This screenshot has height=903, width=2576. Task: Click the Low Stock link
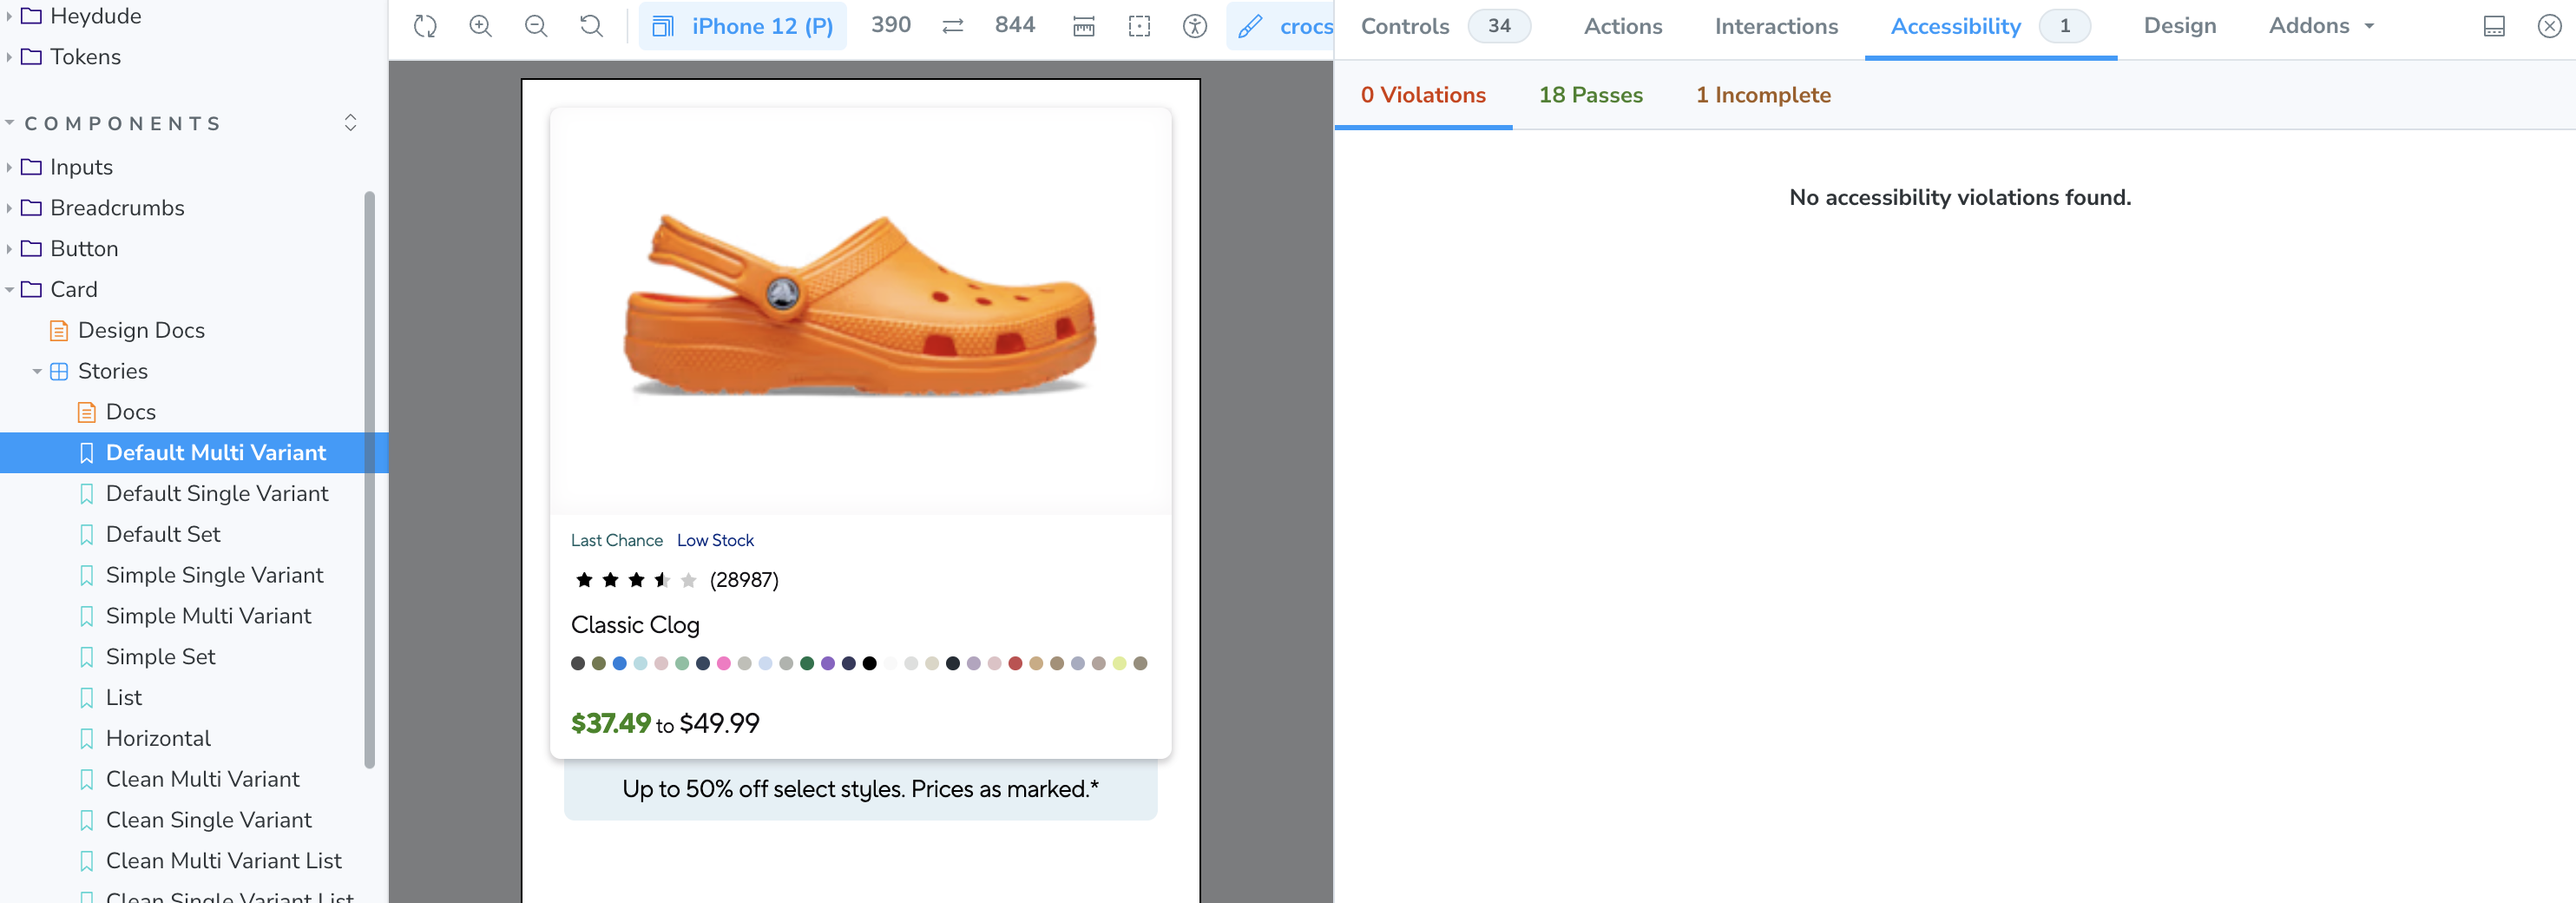(x=715, y=540)
